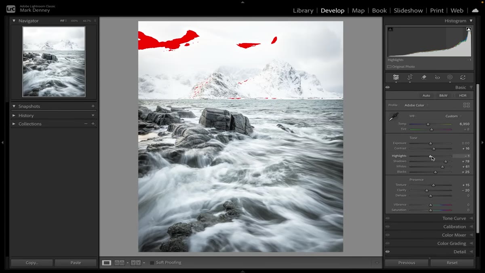The width and height of the screenshot is (485, 273).
Task: Expand the History panel
Action: tap(14, 115)
